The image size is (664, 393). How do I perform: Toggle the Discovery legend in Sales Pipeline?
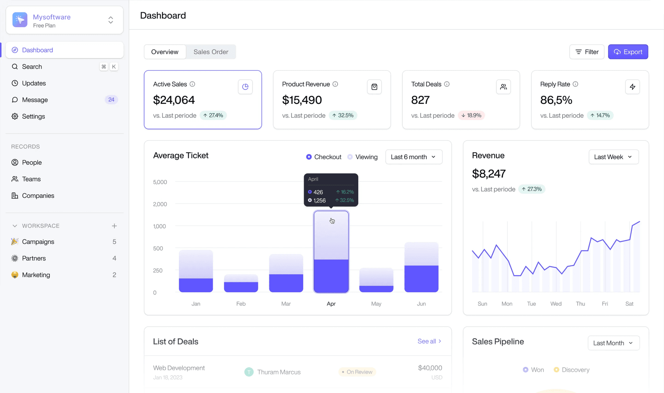tap(571, 370)
